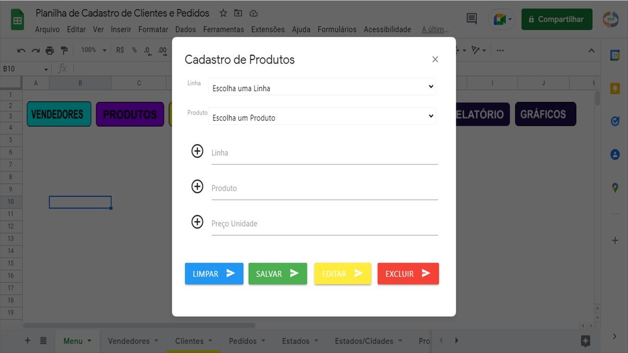Click the undo arrow
This screenshot has height=353, width=628.
click(21, 50)
